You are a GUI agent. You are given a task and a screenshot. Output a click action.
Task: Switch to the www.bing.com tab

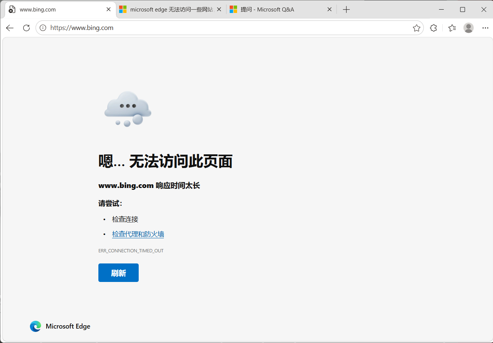click(60, 10)
